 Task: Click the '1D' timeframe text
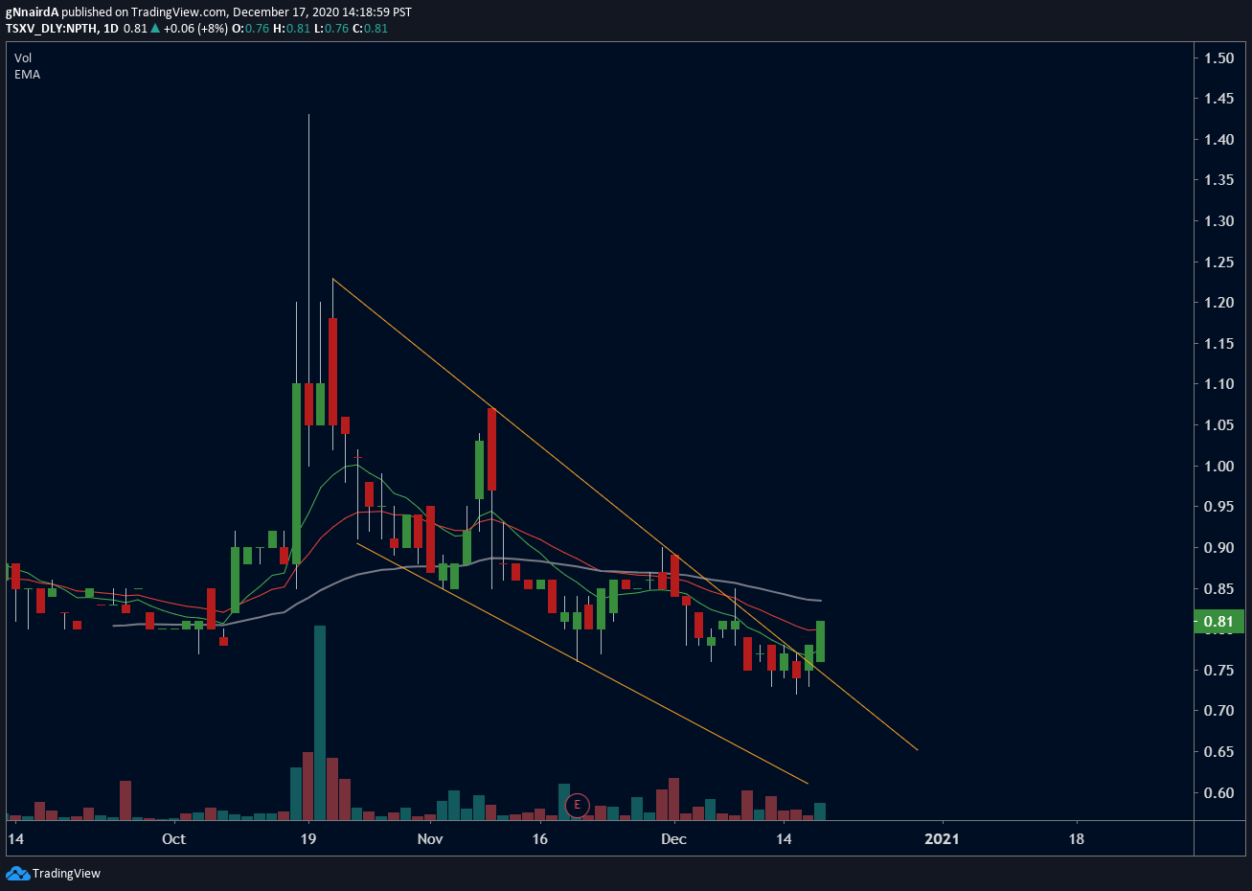(111, 29)
